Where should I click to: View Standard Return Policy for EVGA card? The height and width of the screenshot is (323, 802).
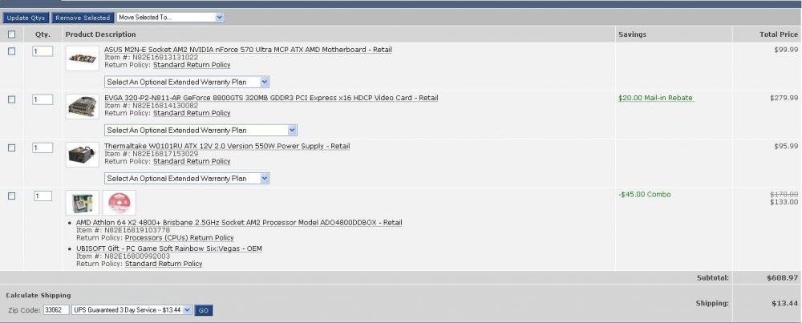pyautogui.click(x=192, y=113)
